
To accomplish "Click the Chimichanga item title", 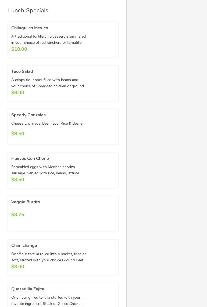I will tap(24, 245).
